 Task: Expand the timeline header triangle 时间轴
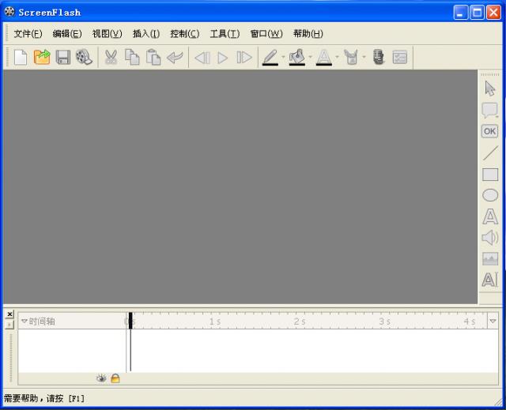click(x=24, y=322)
